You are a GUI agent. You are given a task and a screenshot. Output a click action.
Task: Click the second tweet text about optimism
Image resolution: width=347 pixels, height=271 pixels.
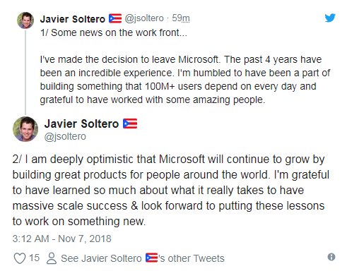click(x=171, y=191)
